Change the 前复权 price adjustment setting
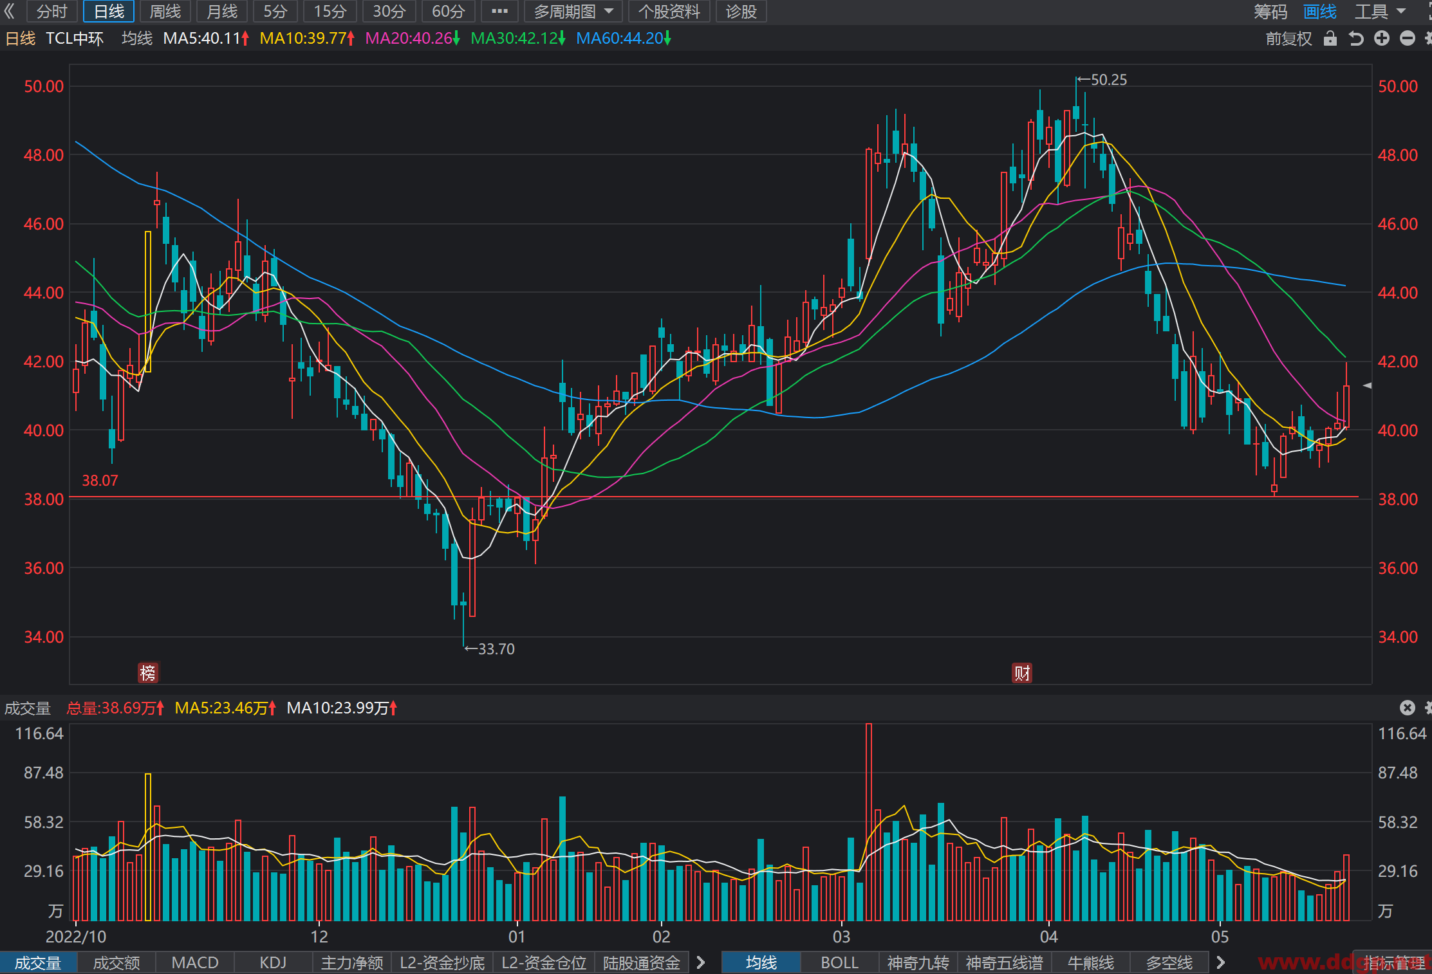Viewport: 1432px width, 974px height. point(1288,39)
